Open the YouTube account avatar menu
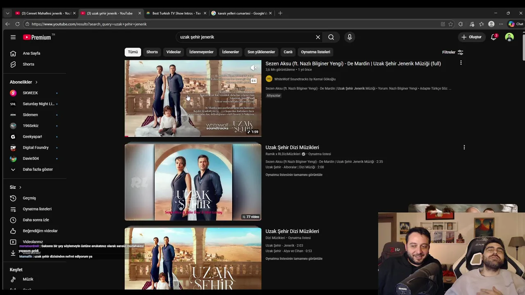Screen dimensions: 525x295 point(509,37)
